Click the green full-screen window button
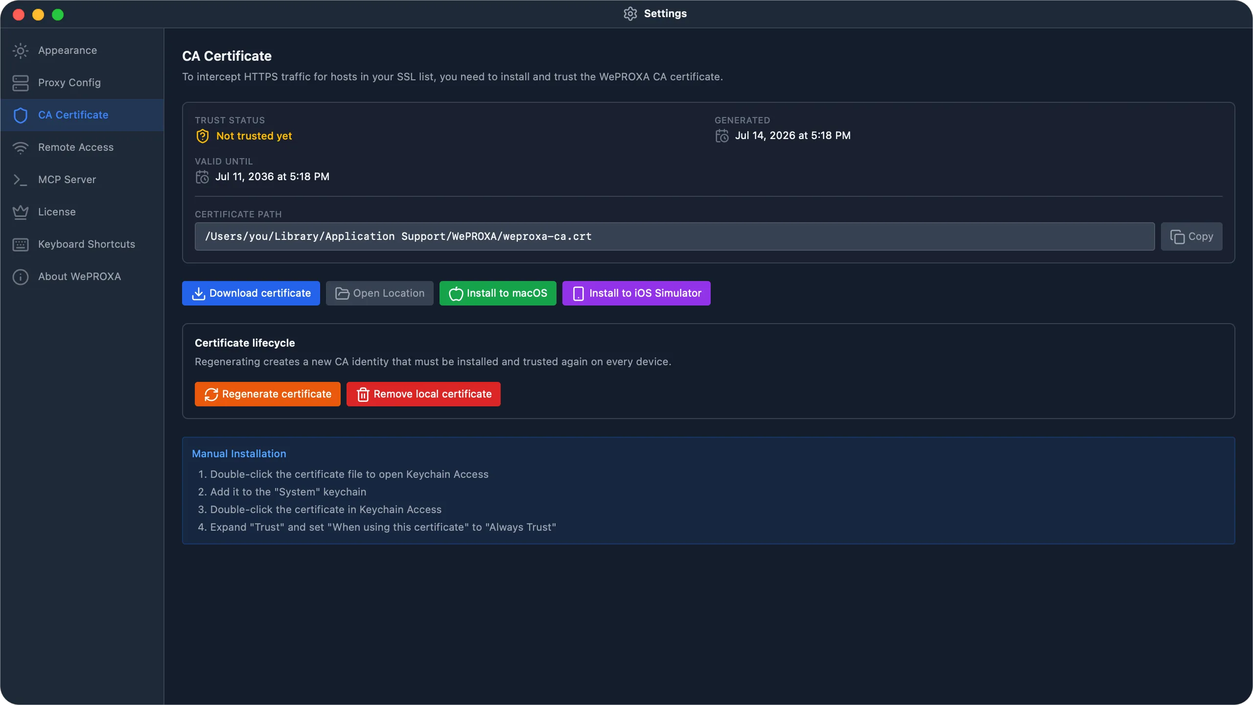 point(58,15)
